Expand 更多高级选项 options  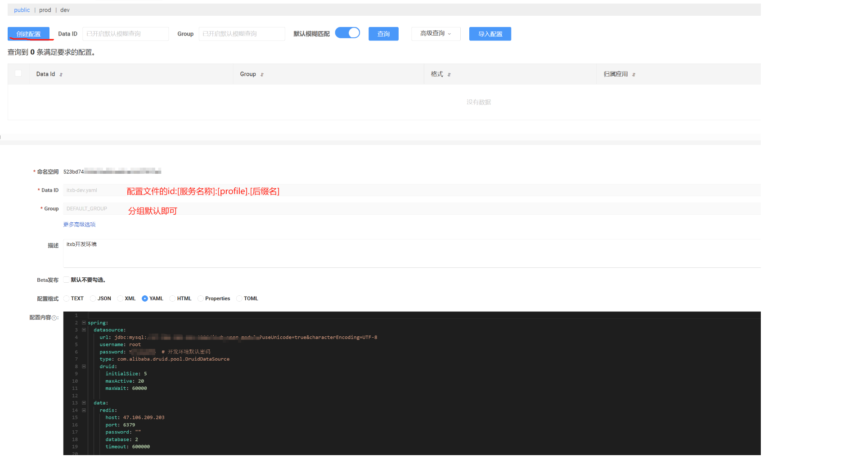click(79, 224)
